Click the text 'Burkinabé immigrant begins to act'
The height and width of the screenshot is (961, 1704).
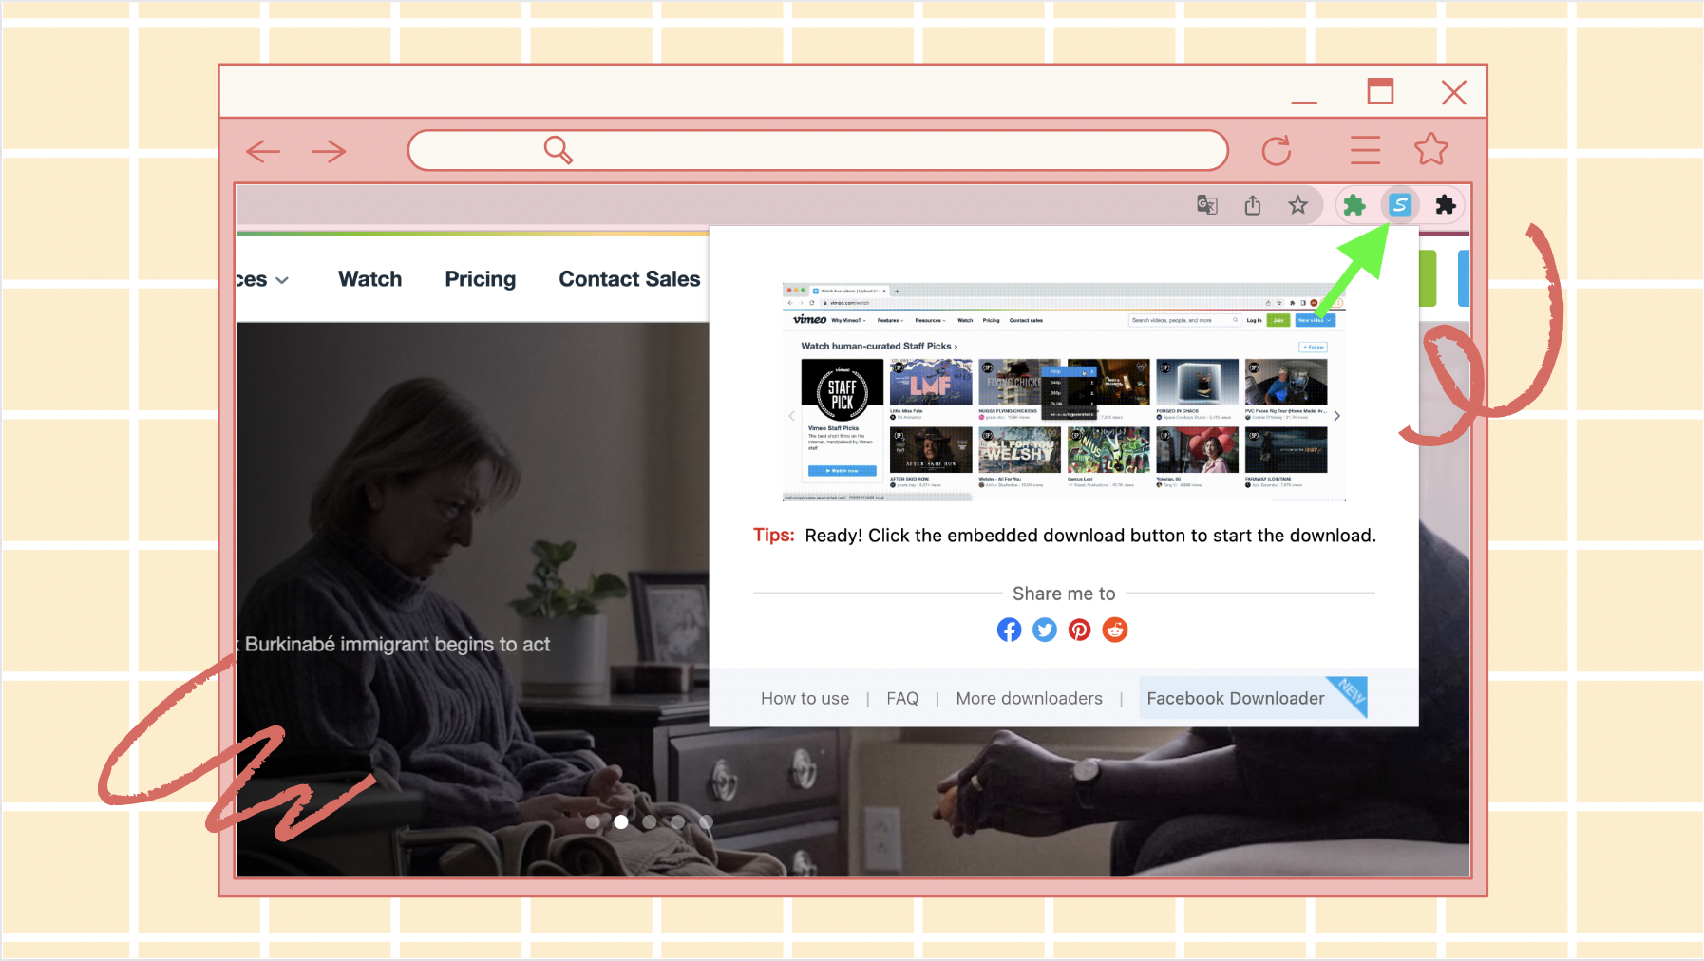point(397,645)
